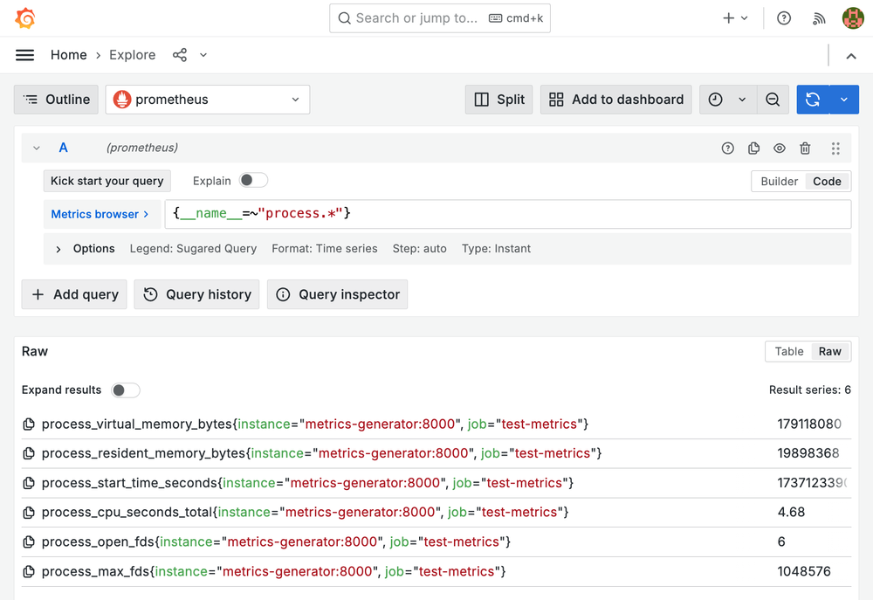
Task: Click into the PromQL query input field
Action: [x=506, y=214]
